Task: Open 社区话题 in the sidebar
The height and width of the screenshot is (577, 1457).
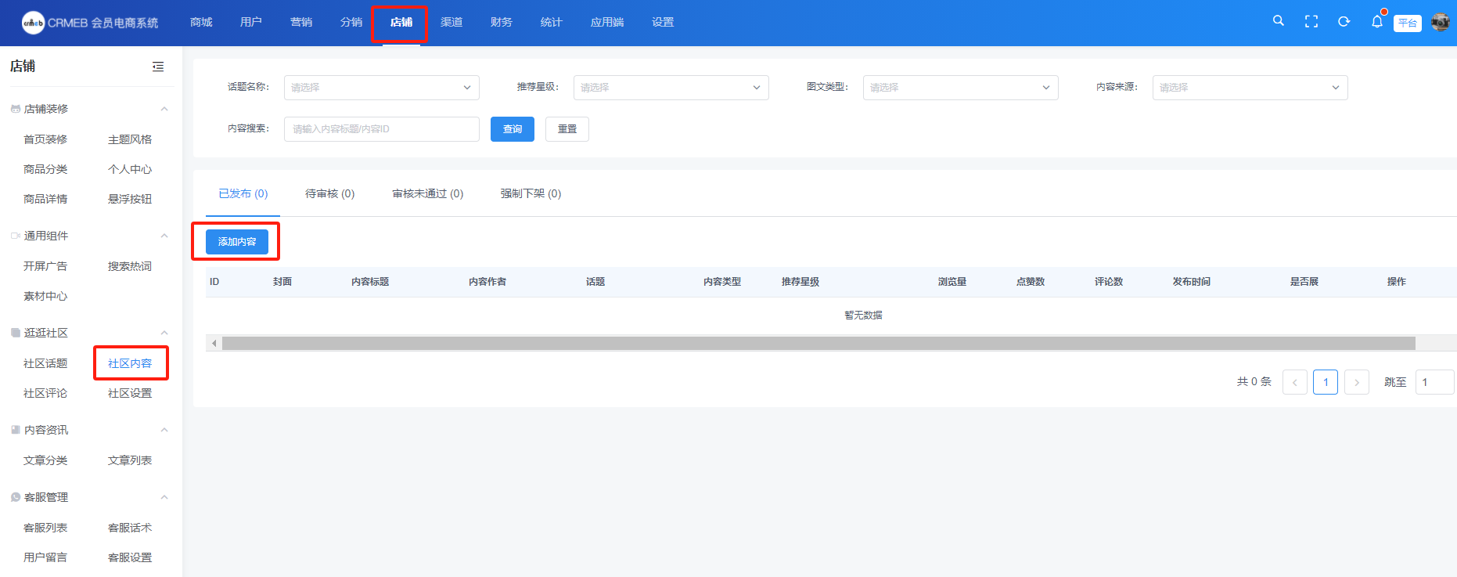Action: 45,363
